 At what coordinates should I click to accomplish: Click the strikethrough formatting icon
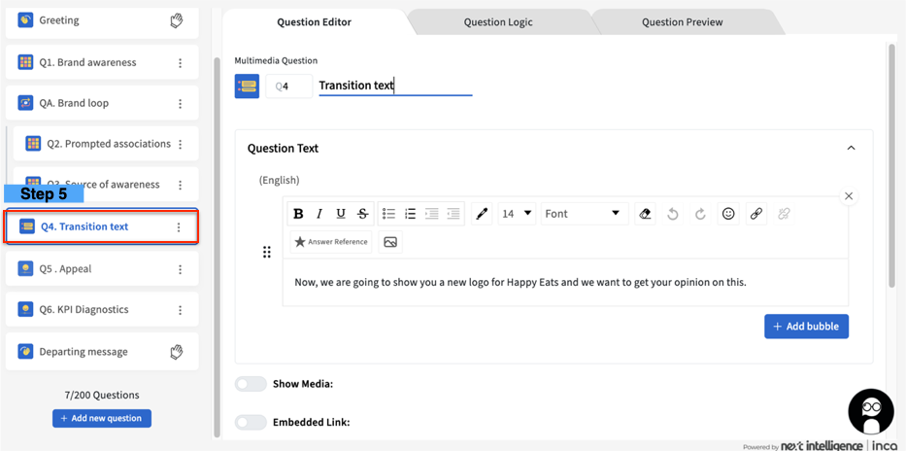point(362,214)
